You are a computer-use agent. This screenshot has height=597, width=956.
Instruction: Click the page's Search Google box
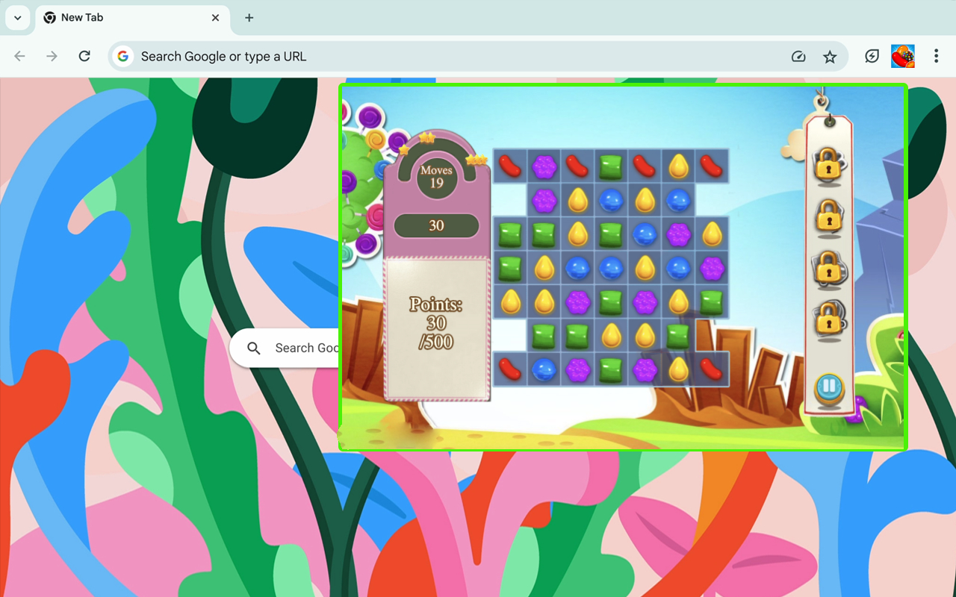click(285, 348)
